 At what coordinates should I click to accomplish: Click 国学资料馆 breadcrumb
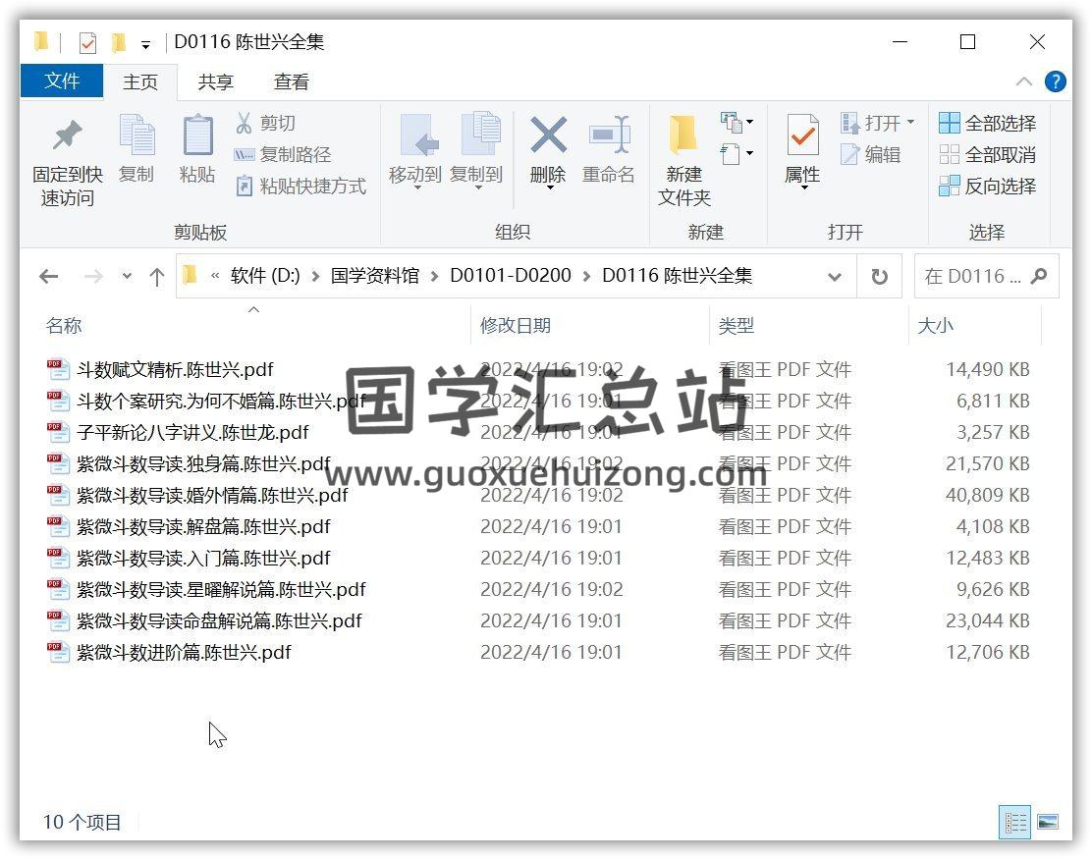[375, 276]
